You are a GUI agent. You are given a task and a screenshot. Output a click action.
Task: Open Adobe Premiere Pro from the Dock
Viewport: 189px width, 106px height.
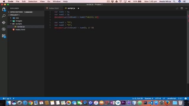click(x=123, y=103)
